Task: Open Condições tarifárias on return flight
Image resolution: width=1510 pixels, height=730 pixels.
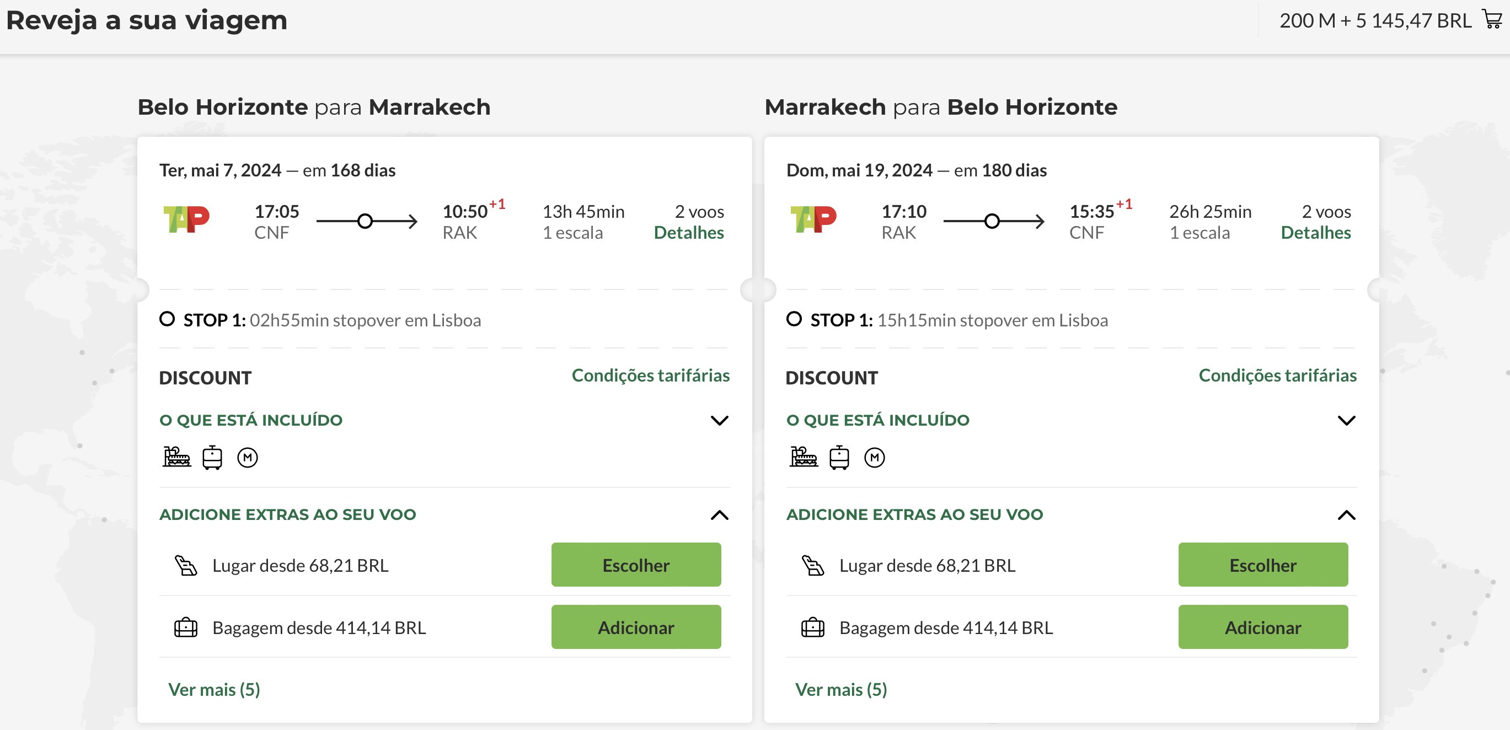Action: 1277,375
